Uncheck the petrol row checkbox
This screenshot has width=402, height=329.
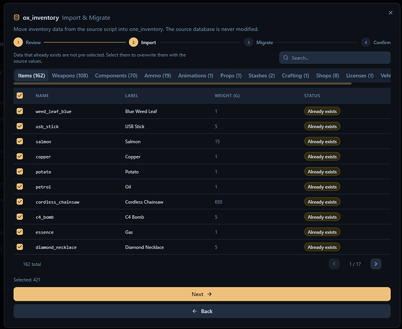tap(20, 187)
